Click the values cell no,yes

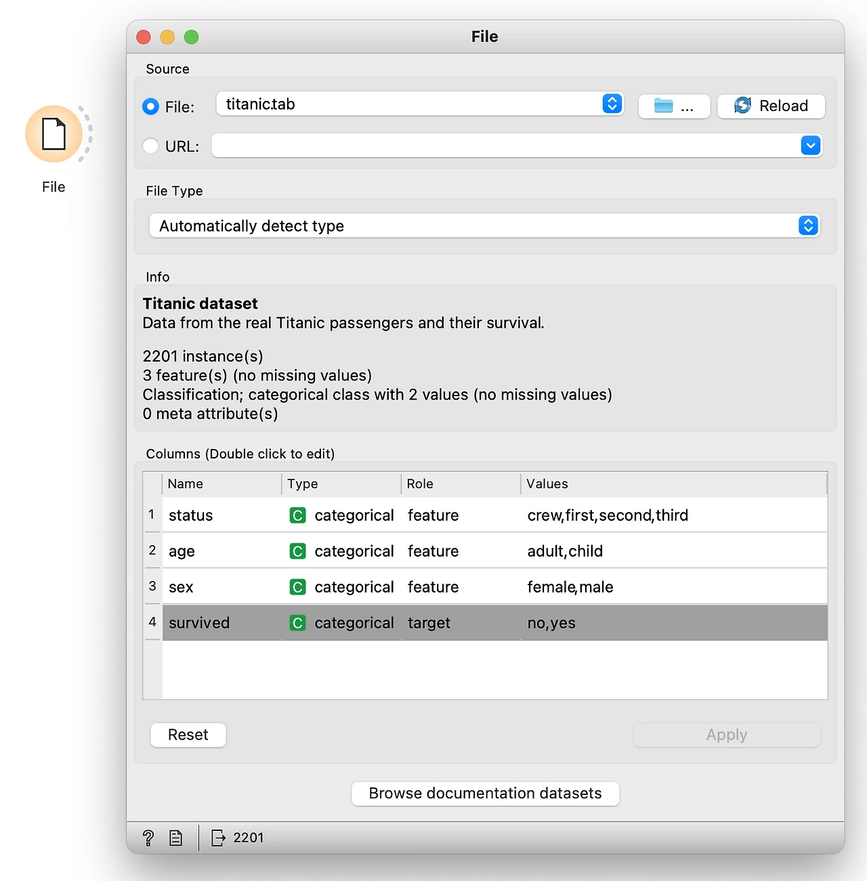click(674, 623)
